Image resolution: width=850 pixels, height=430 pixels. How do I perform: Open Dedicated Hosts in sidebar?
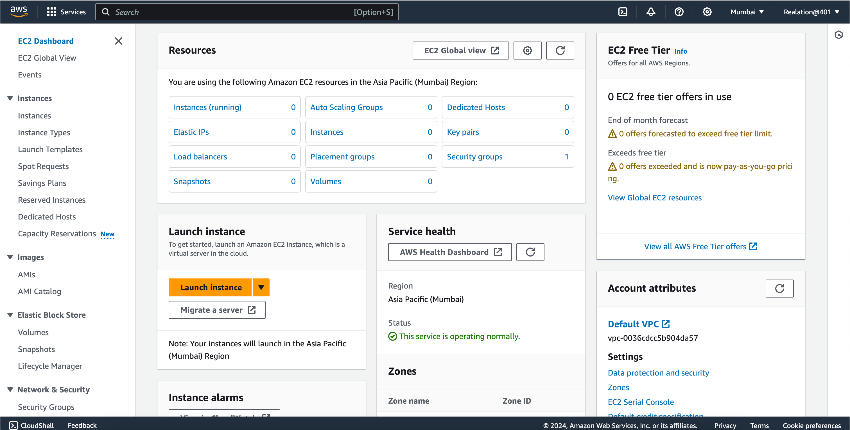tap(47, 216)
